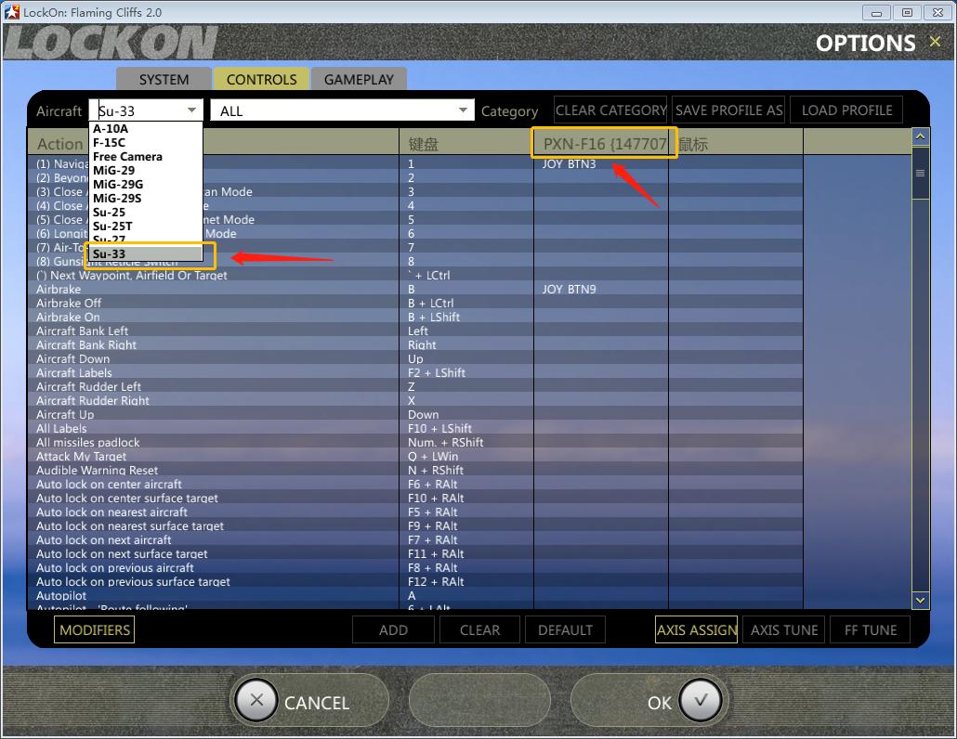The width and height of the screenshot is (957, 739).
Task: Click the scroll down arrow of the controls list
Action: tap(920, 600)
